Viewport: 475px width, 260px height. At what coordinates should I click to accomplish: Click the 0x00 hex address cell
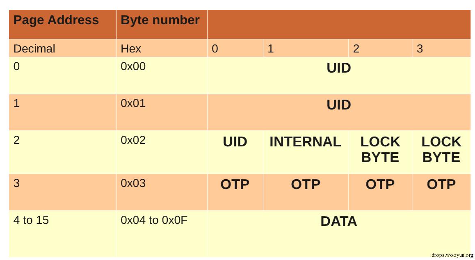click(x=133, y=66)
